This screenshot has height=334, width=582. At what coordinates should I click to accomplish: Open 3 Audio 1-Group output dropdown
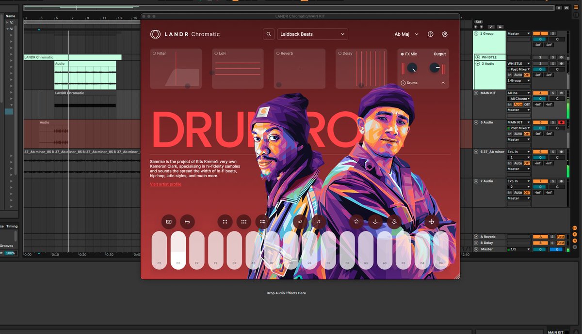coord(518,80)
